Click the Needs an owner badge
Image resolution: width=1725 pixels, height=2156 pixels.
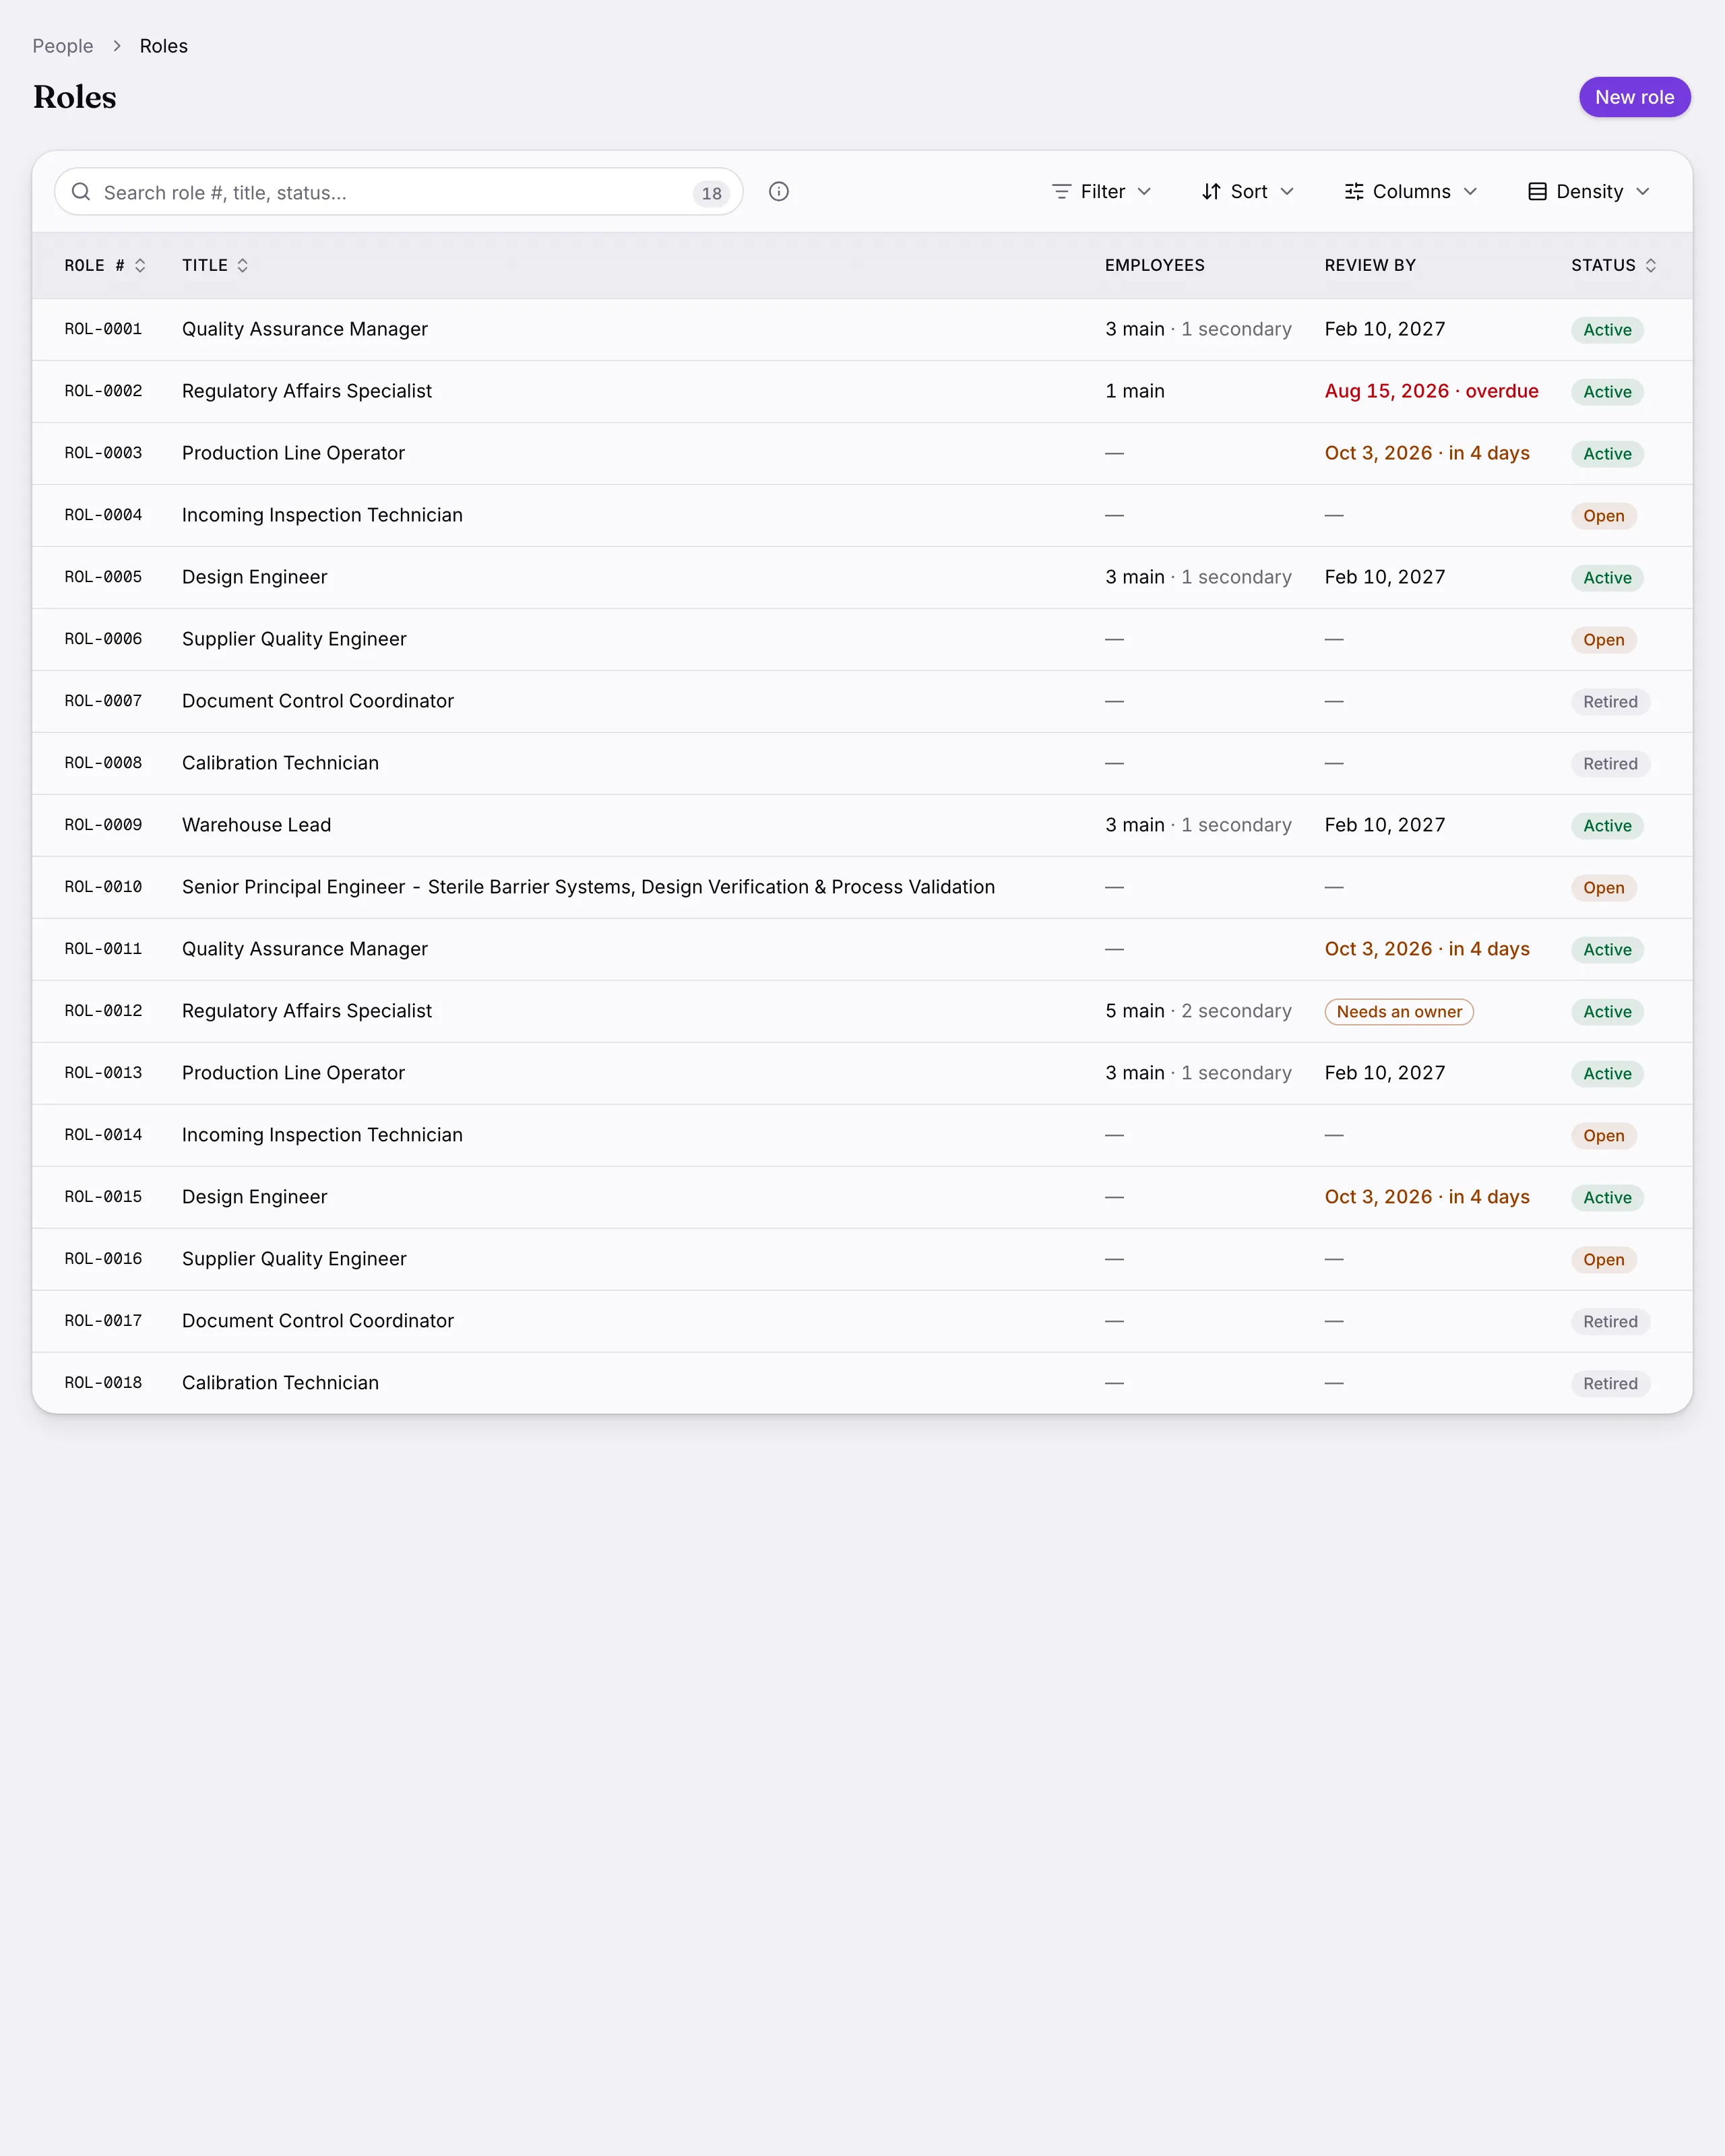1399,1012
